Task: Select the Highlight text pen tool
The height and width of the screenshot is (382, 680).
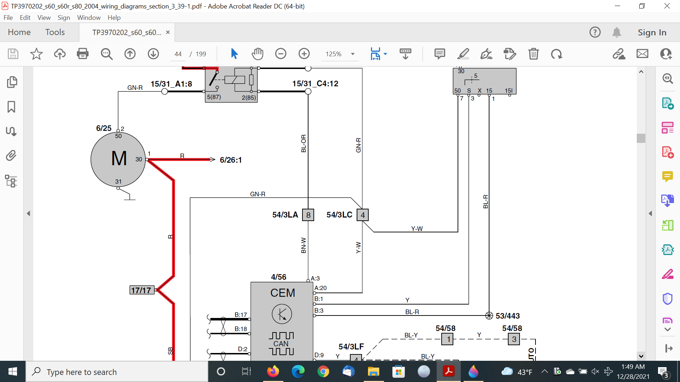Action: 463,54
